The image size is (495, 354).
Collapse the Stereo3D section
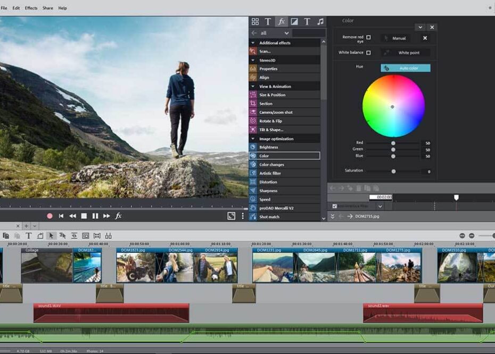tap(253, 60)
